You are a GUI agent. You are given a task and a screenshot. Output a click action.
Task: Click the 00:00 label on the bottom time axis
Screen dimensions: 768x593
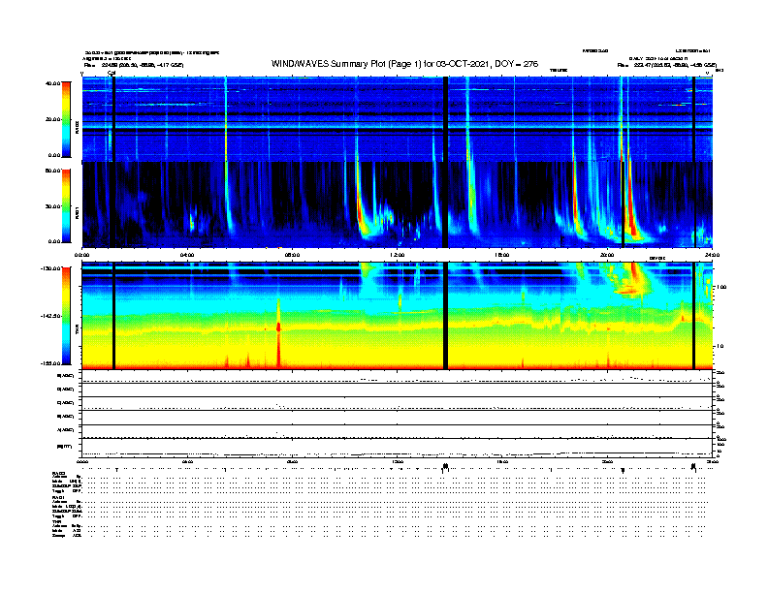coord(82,462)
